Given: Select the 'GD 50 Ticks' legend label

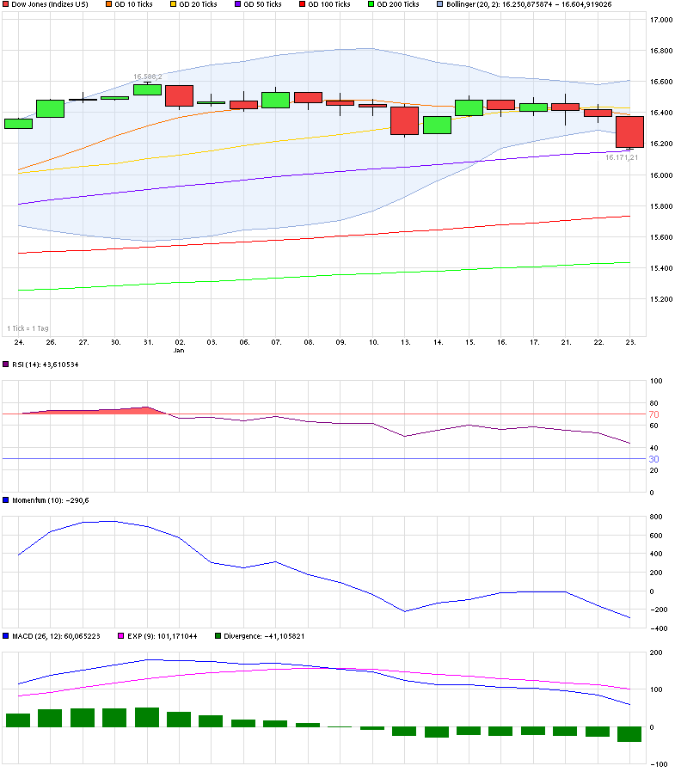Looking at the screenshot, I should (x=262, y=4).
